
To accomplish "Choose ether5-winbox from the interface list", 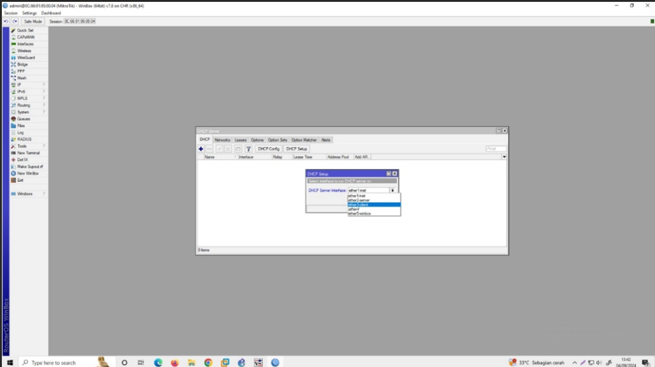I will click(374, 214).
